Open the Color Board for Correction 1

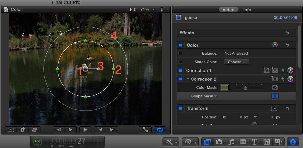290,70
